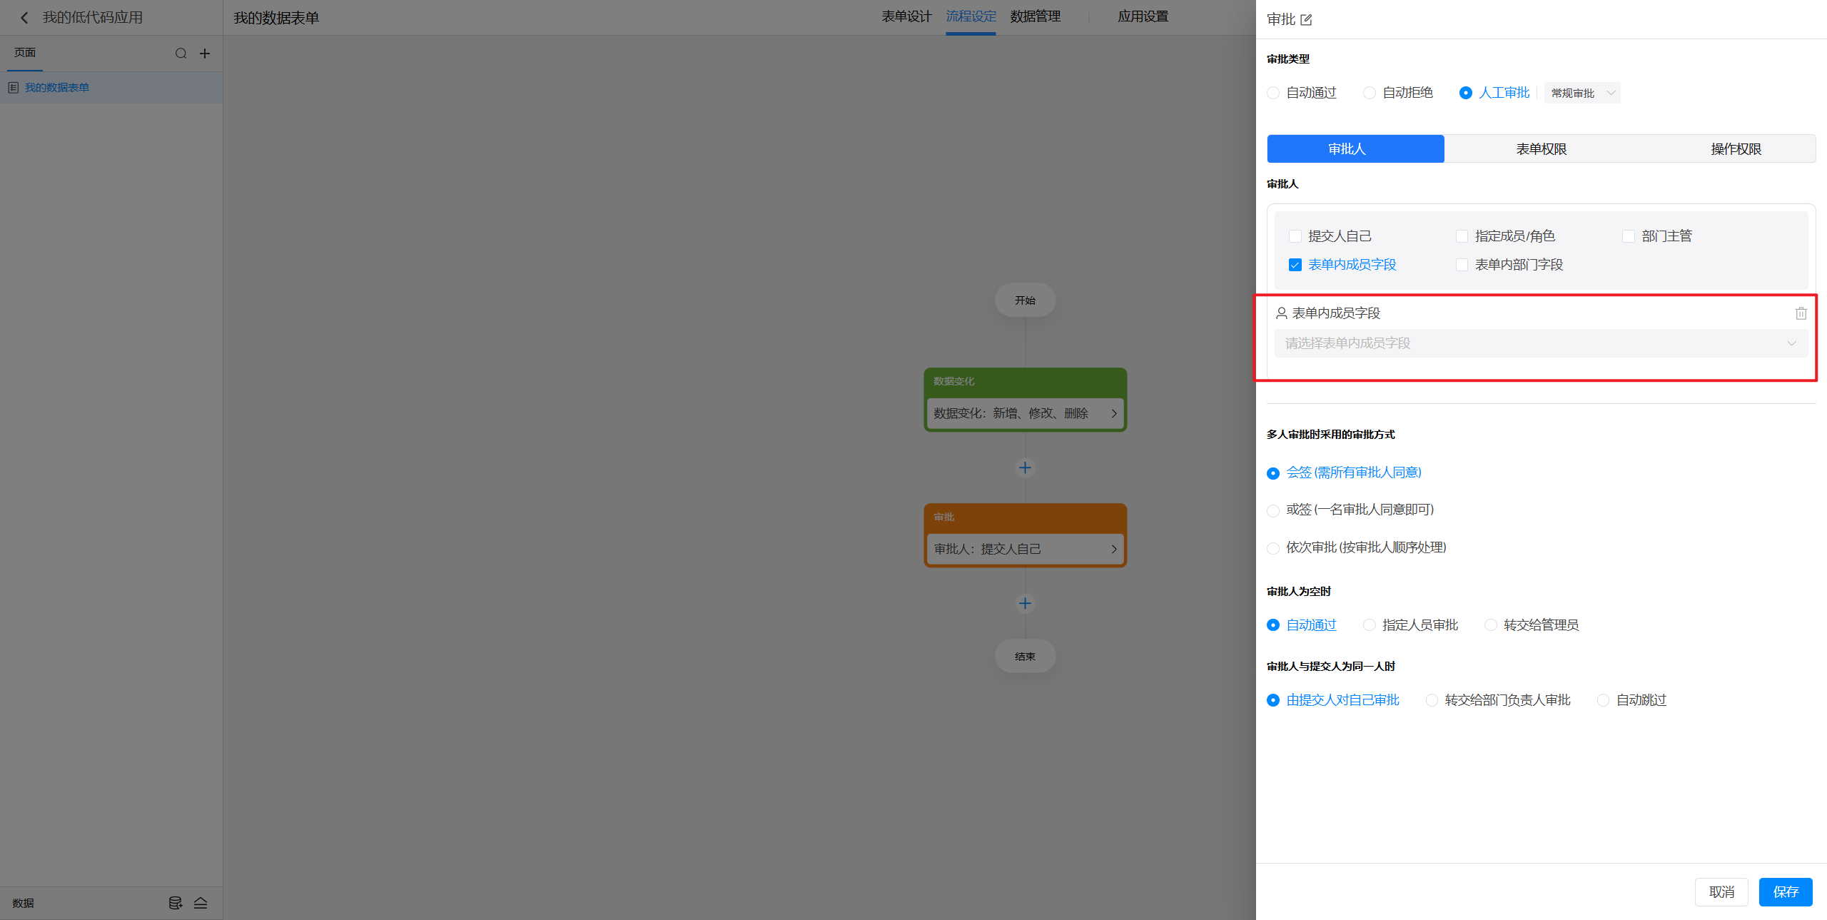Image resolution: width=1827 pixels, height=920 pixels.
Task: Click the 取消 button
Action: pos(1721,892)
